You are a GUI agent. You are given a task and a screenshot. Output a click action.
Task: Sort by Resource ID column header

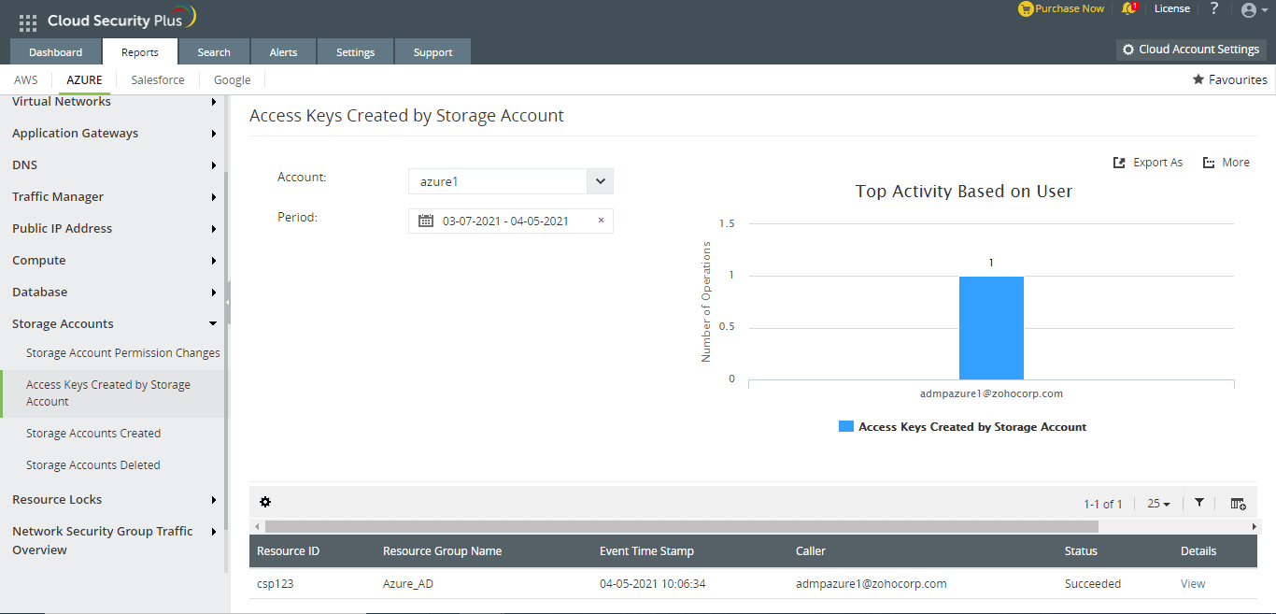(289, 550)
